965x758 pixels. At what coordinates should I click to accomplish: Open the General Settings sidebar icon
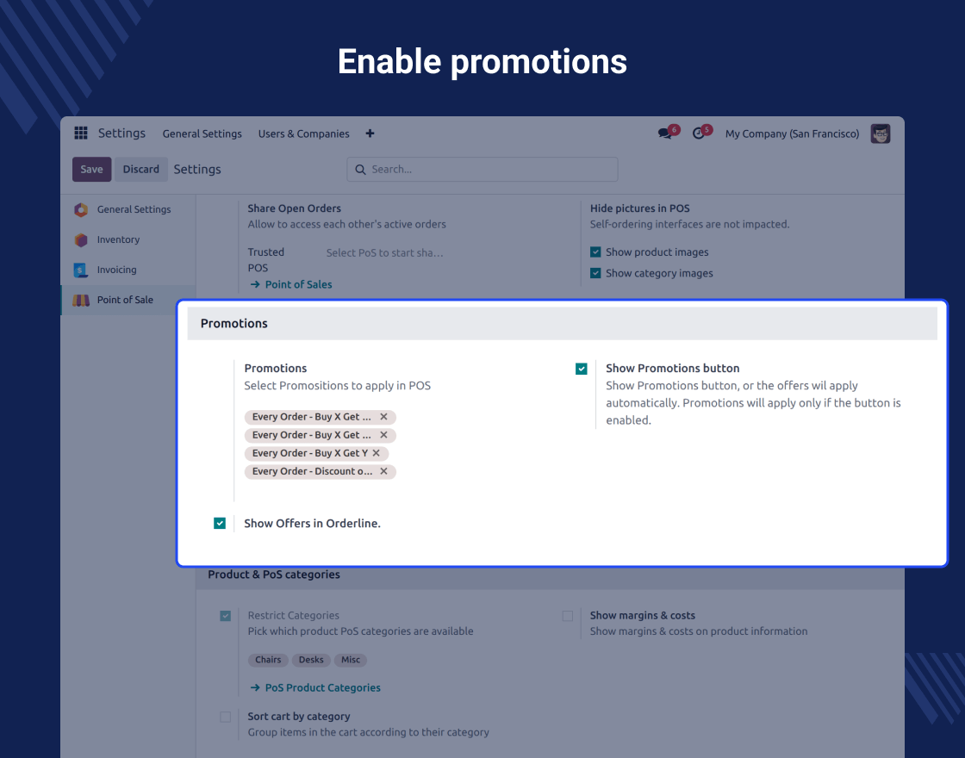(81, 209)
